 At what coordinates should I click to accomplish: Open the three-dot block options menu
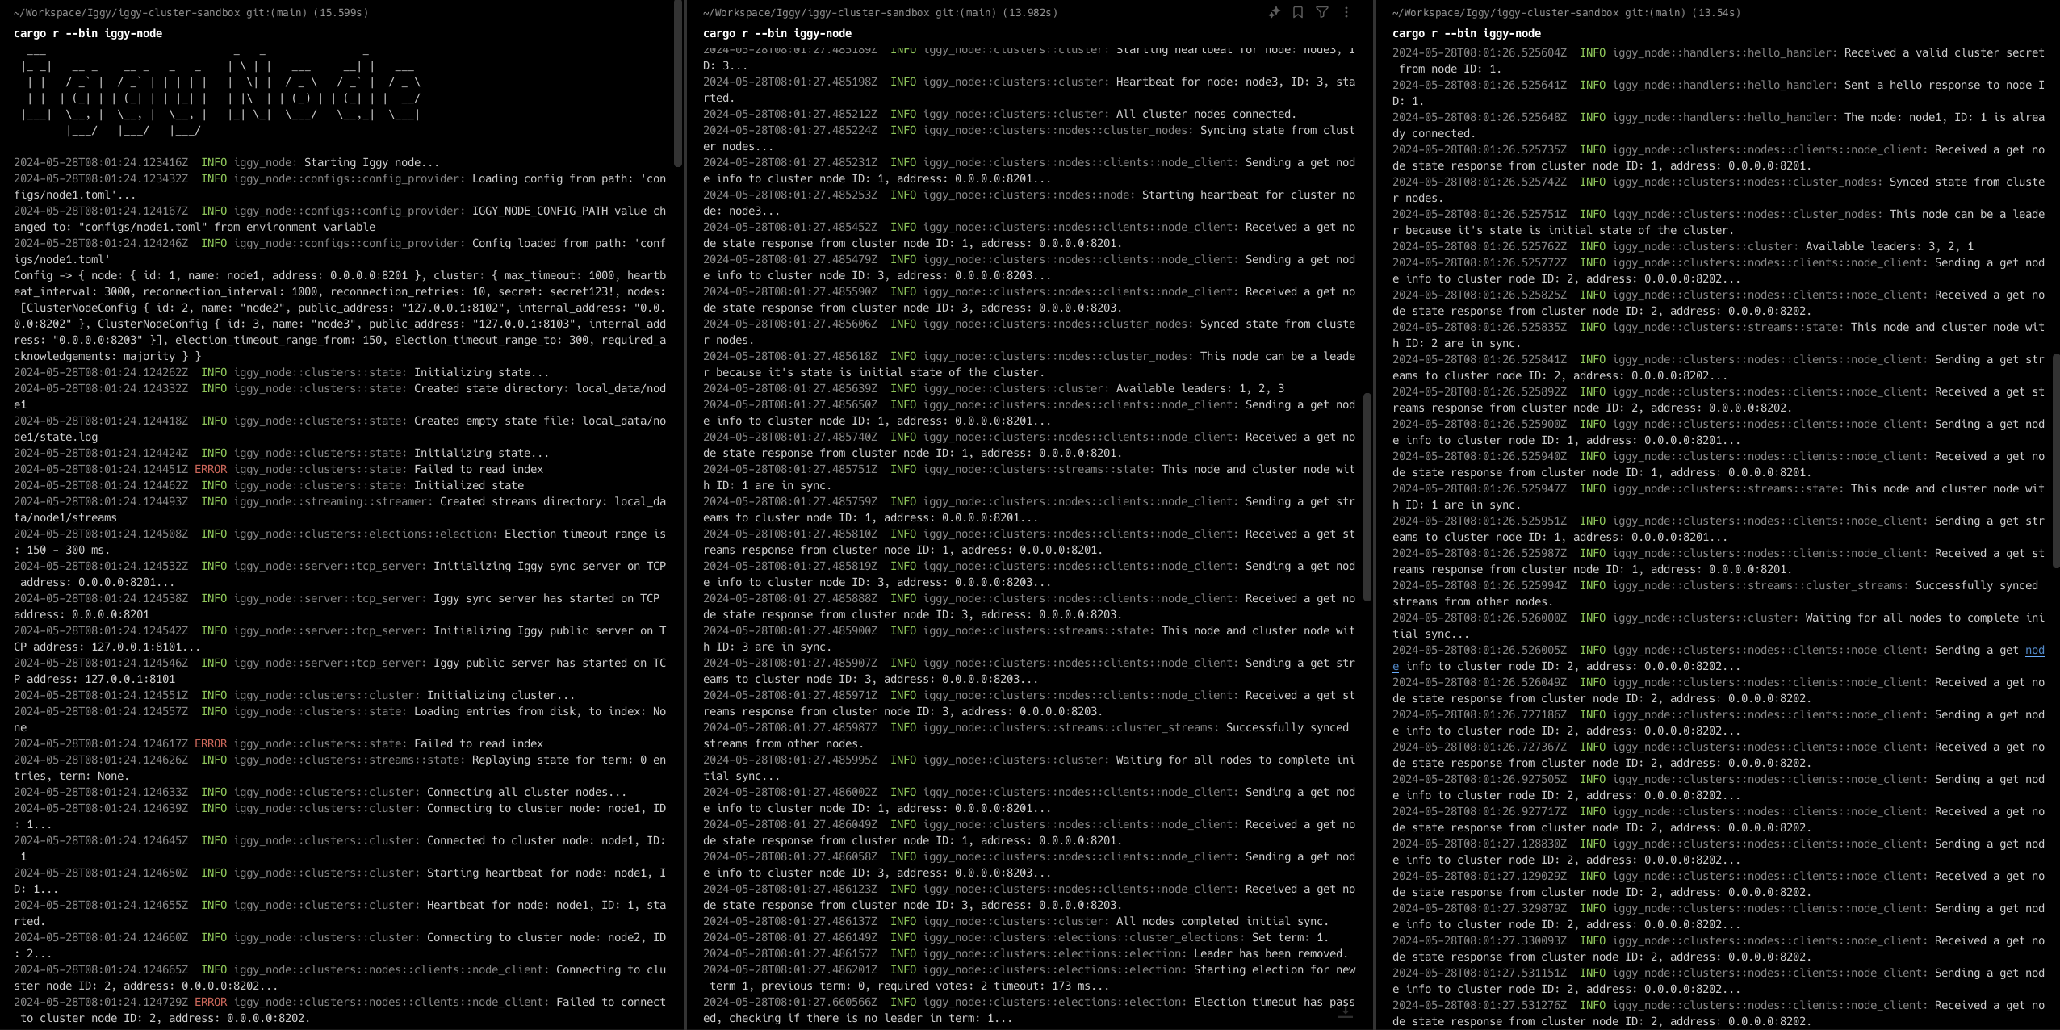[x=1346, y=12]
